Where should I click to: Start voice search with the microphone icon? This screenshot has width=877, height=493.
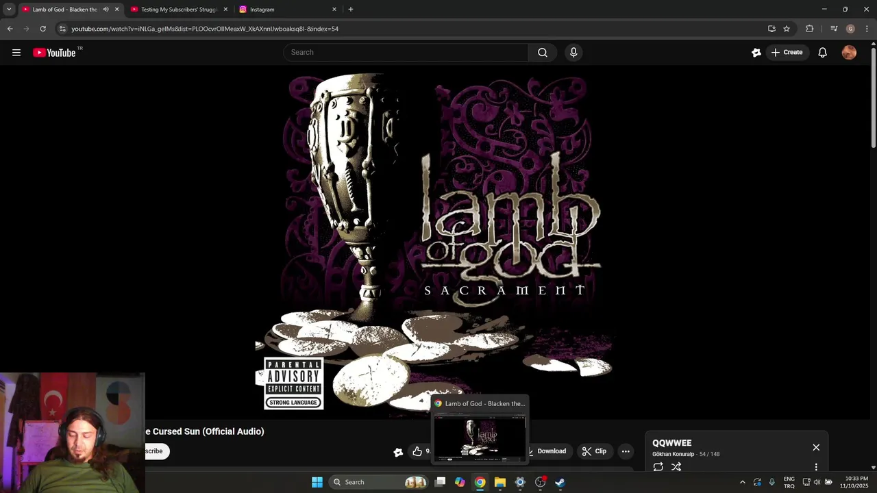[x=573, y=52]
